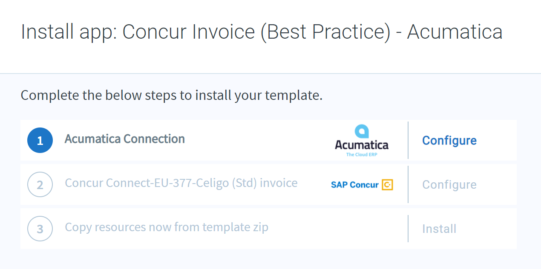The height and width of the screenshot is (269, 541).
Task: Click the Acumatica Connection label text
Action: click(x=124, y=139)
